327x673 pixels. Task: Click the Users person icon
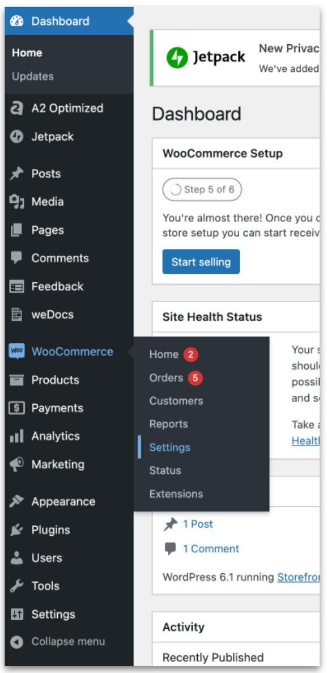click(x=16, y=557)
